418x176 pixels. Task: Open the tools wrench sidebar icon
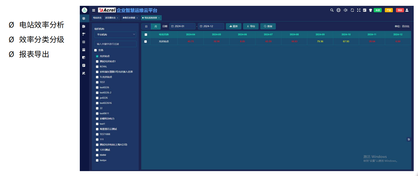[x=83, y=73]
